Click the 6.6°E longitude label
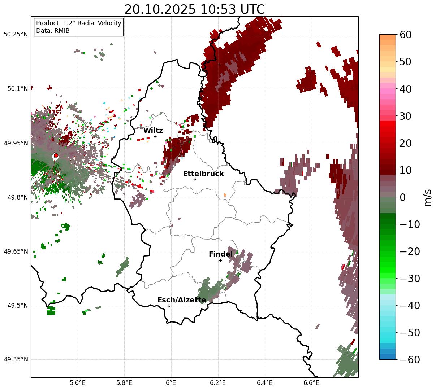The height and width of the screenshot is (390, 436). 311,383
